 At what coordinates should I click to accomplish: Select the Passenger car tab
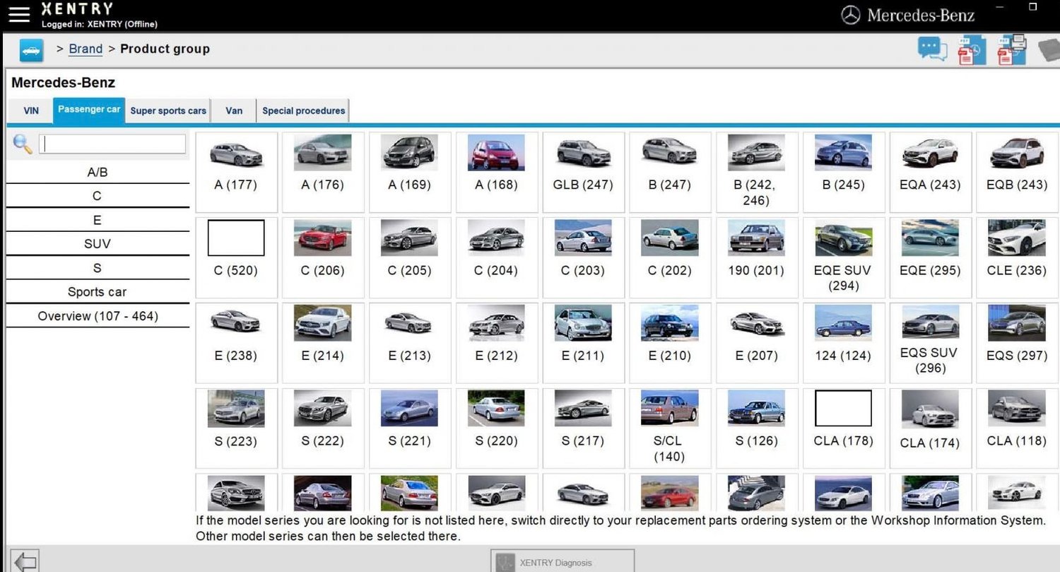pyautogui.click(x=89, y=110)
